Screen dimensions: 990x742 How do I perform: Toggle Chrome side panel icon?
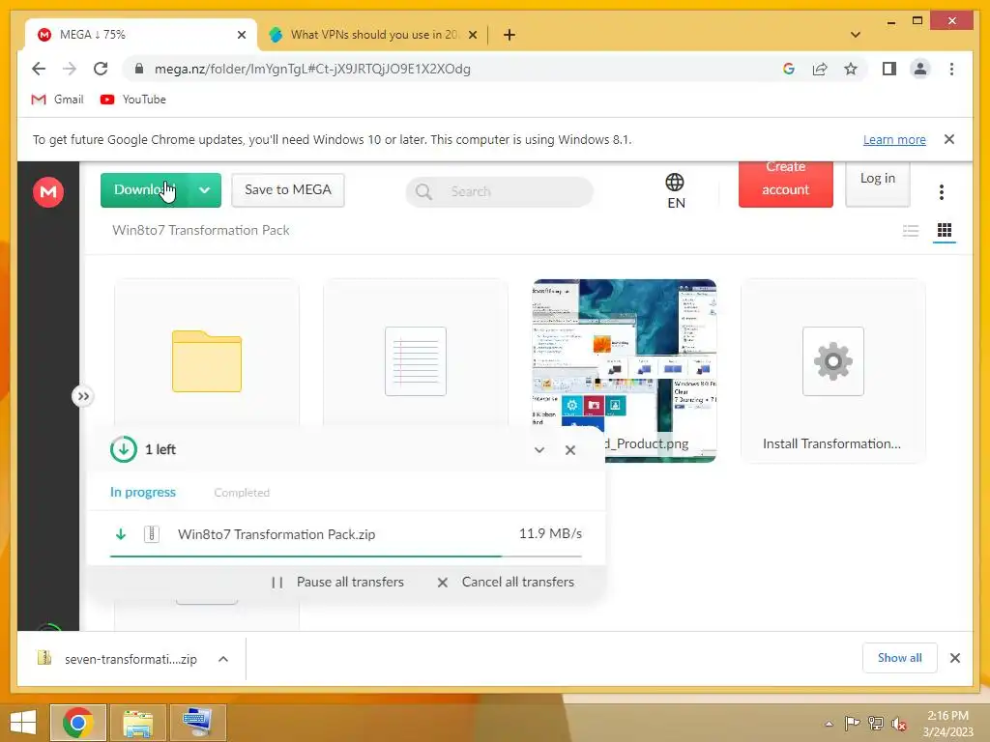[889, 69]
